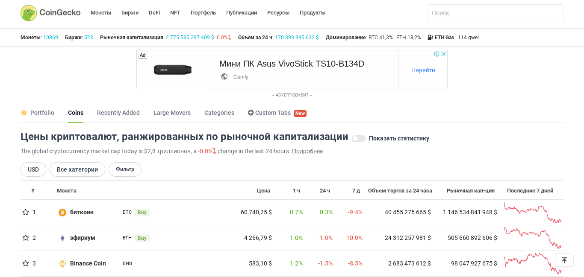Viewport: 584px width, 277px height.
Task: Favorite Ethereum with its star icon
Action: click(26, 238)
